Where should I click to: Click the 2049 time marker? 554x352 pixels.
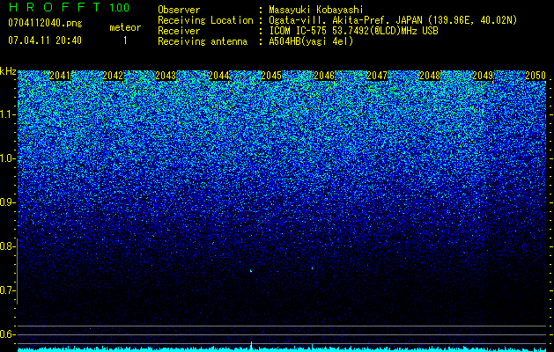[483, 76]
